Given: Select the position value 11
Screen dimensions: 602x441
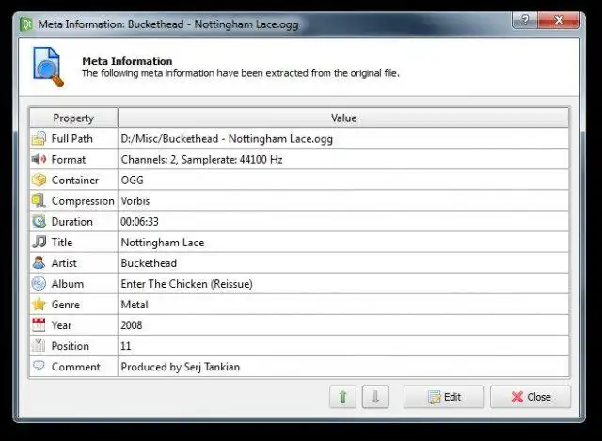Looking at the screenshot, I should (x=343, y=346).
